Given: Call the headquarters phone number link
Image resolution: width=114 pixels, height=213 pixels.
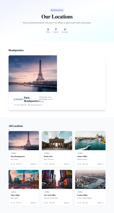Looking at the screenshot, I should pos(21,105).
